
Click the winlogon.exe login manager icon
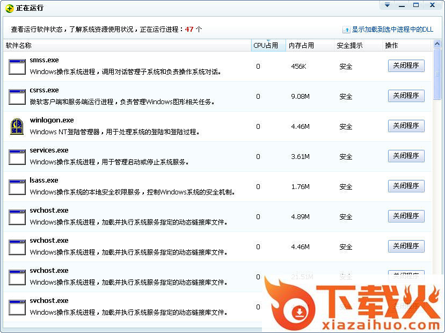point(17,127)
